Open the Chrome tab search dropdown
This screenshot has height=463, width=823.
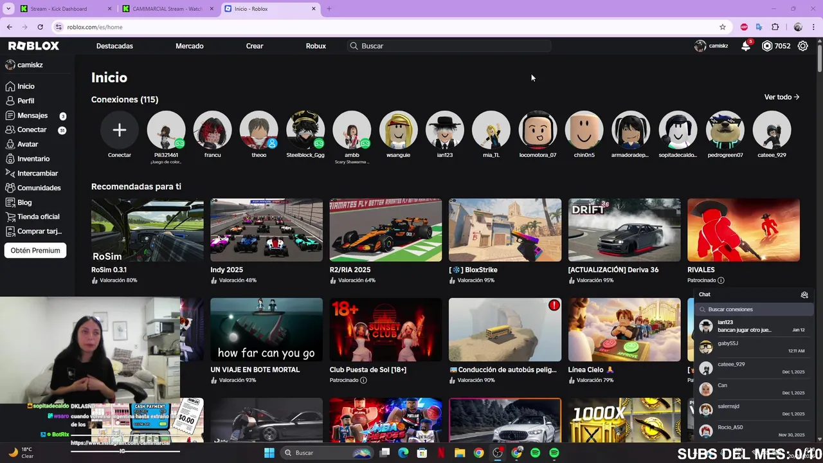[8, 9]
